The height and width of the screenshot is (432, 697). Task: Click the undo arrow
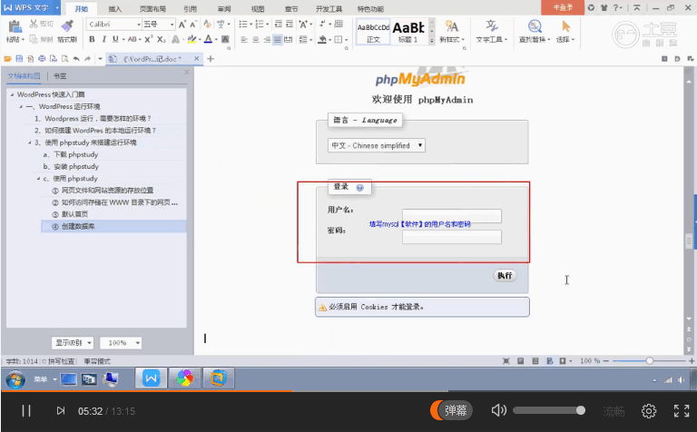(x=76, y=59)
